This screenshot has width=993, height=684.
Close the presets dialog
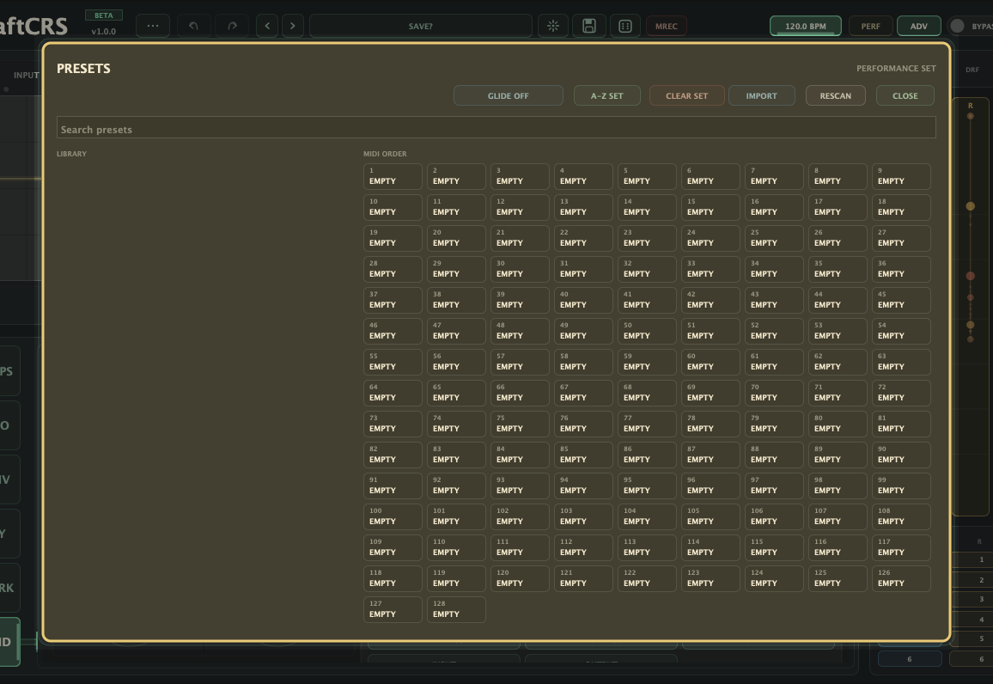tap(905, 95)
